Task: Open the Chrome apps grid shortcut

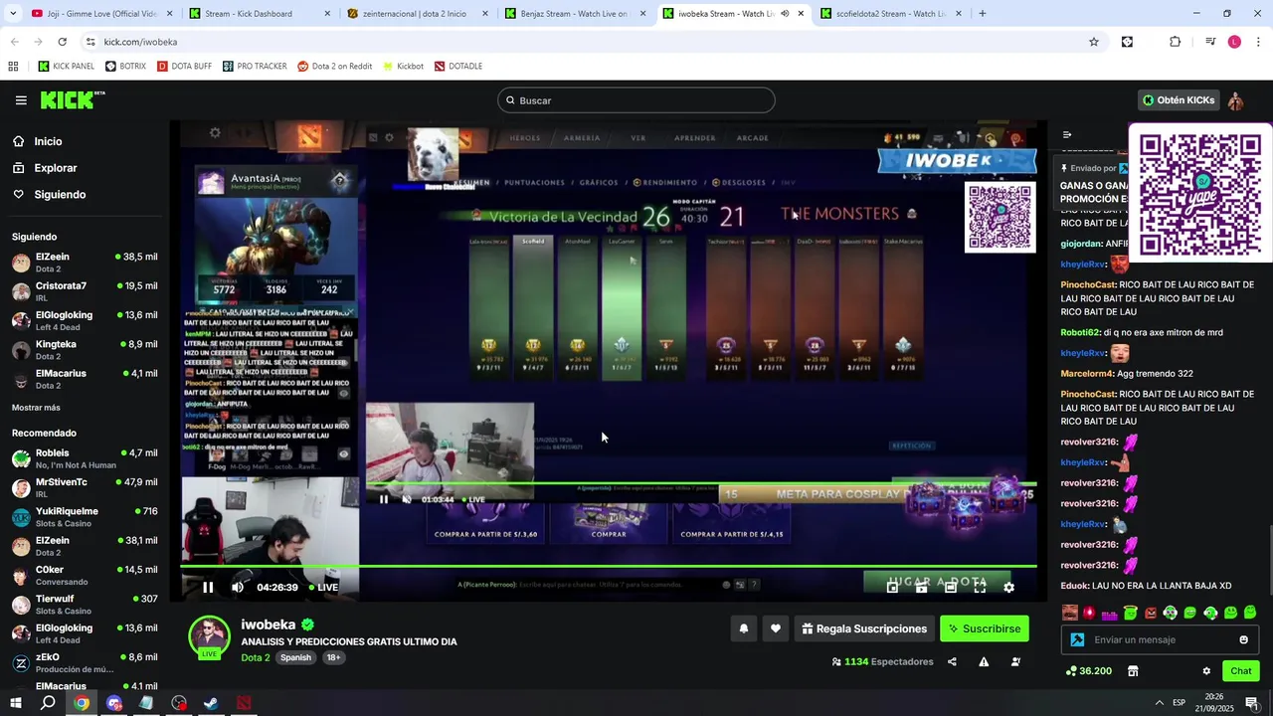Action: pos(13,67)
